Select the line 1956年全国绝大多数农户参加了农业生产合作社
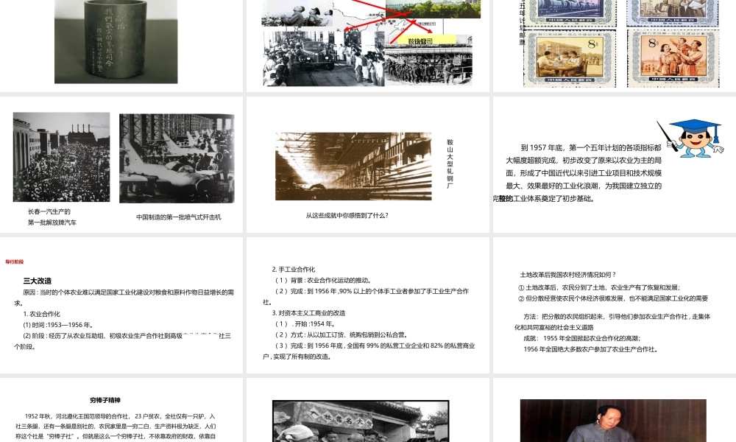This screenshot has height=442, width=736. tap(591, 349)
